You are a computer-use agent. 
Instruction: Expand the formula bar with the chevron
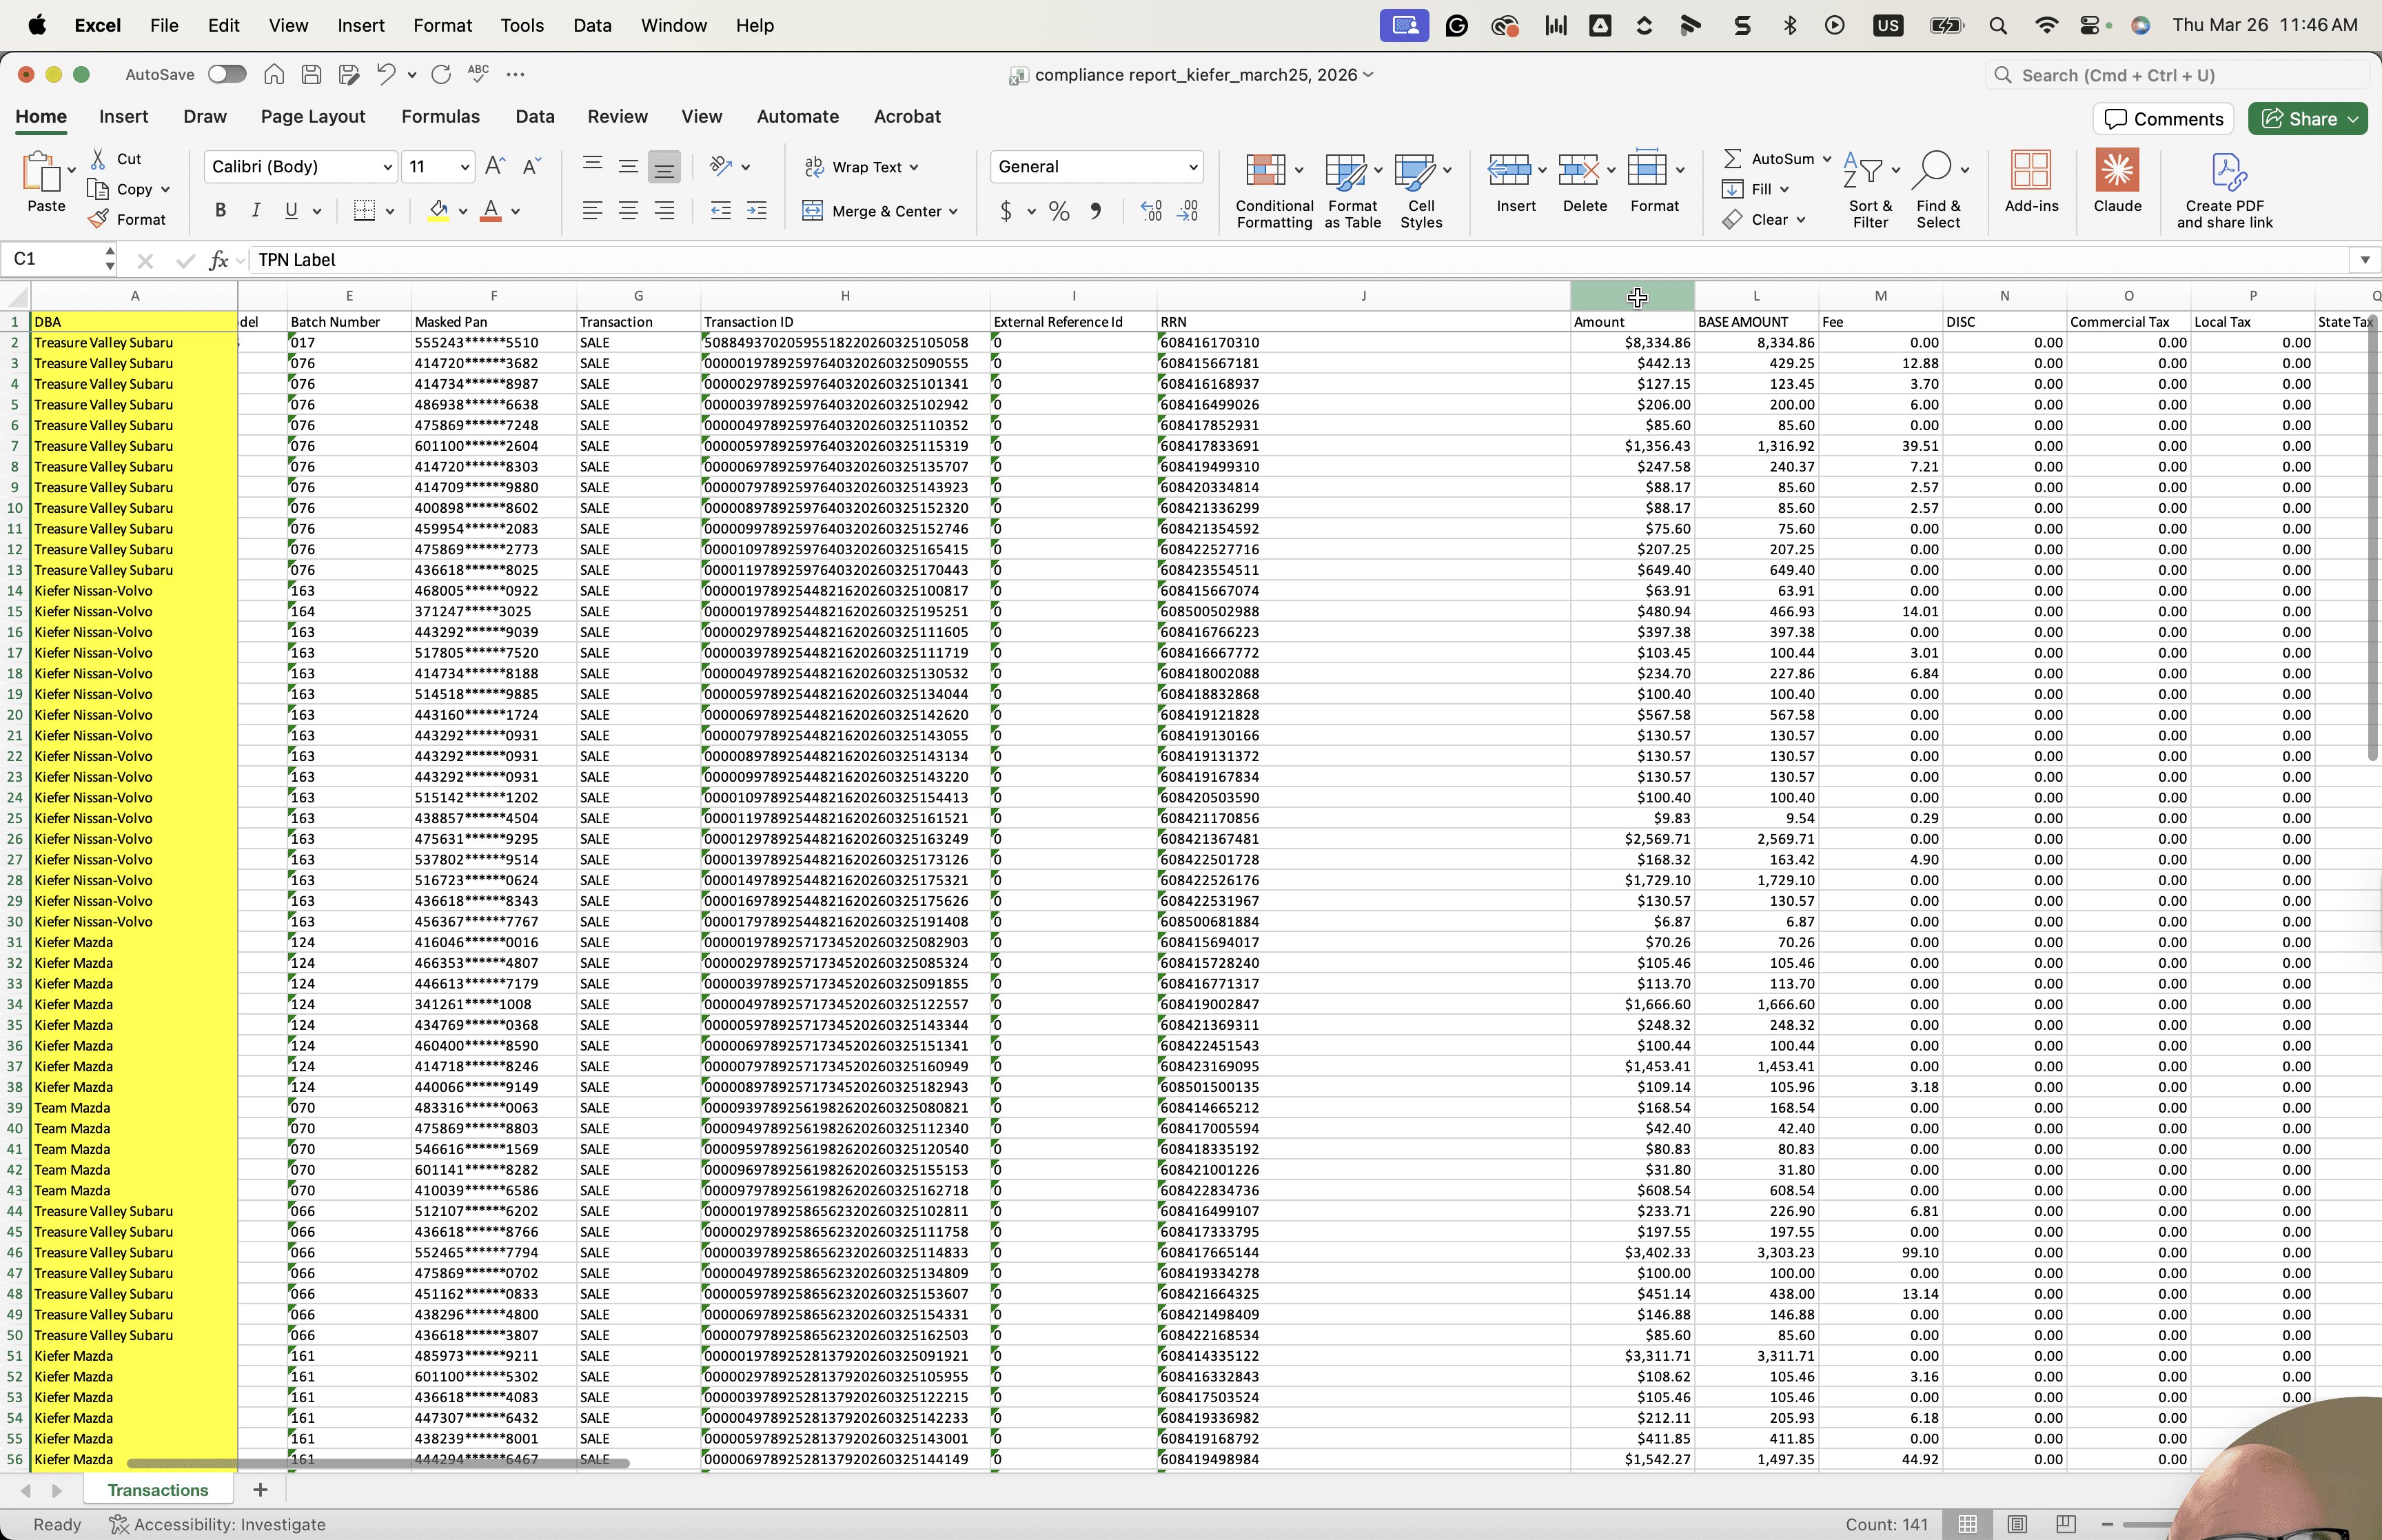(2365, 260)
